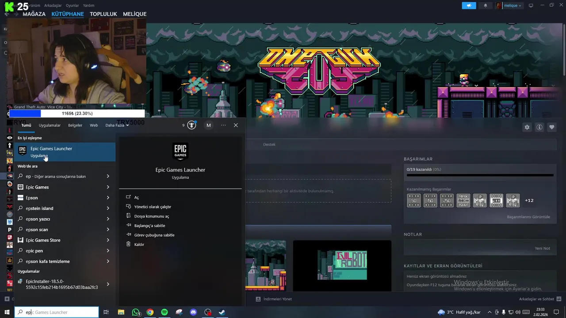566x318 pixels.
Task: Click the +12 more achievements indicator
Action: click(529, 201)
